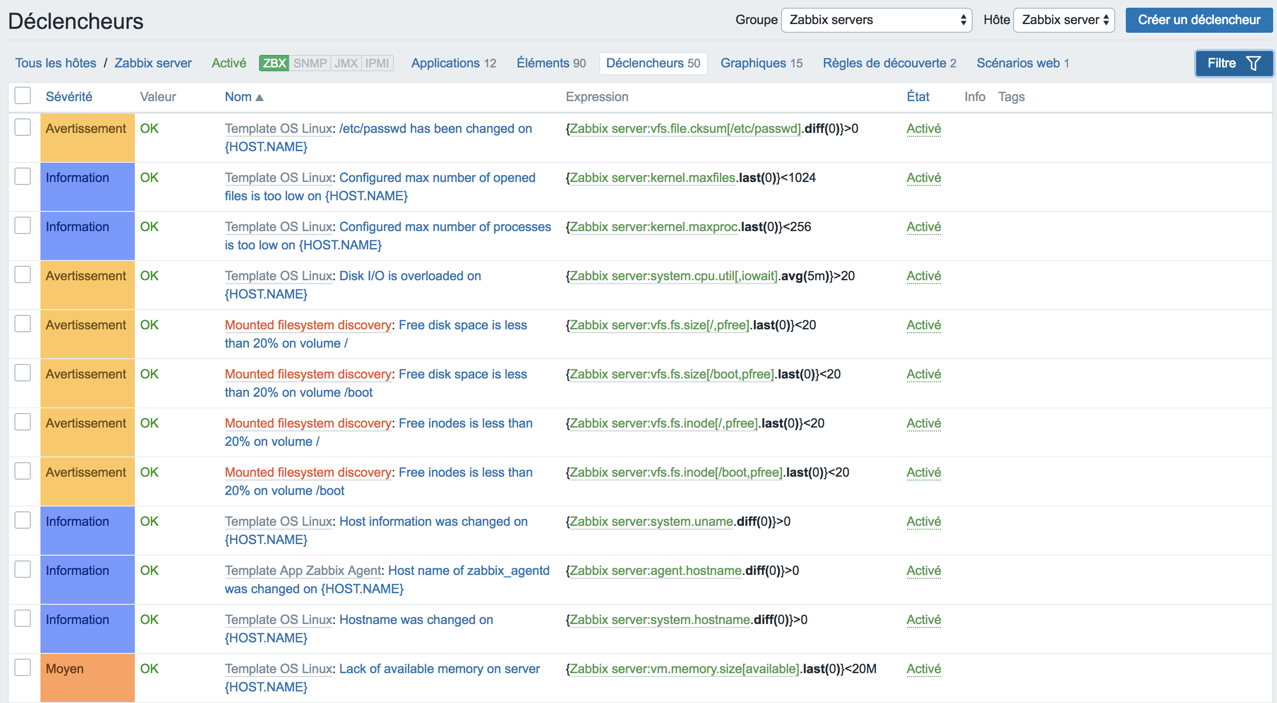
Task: Open the Applications 12 tab
Action: (454, 64)
